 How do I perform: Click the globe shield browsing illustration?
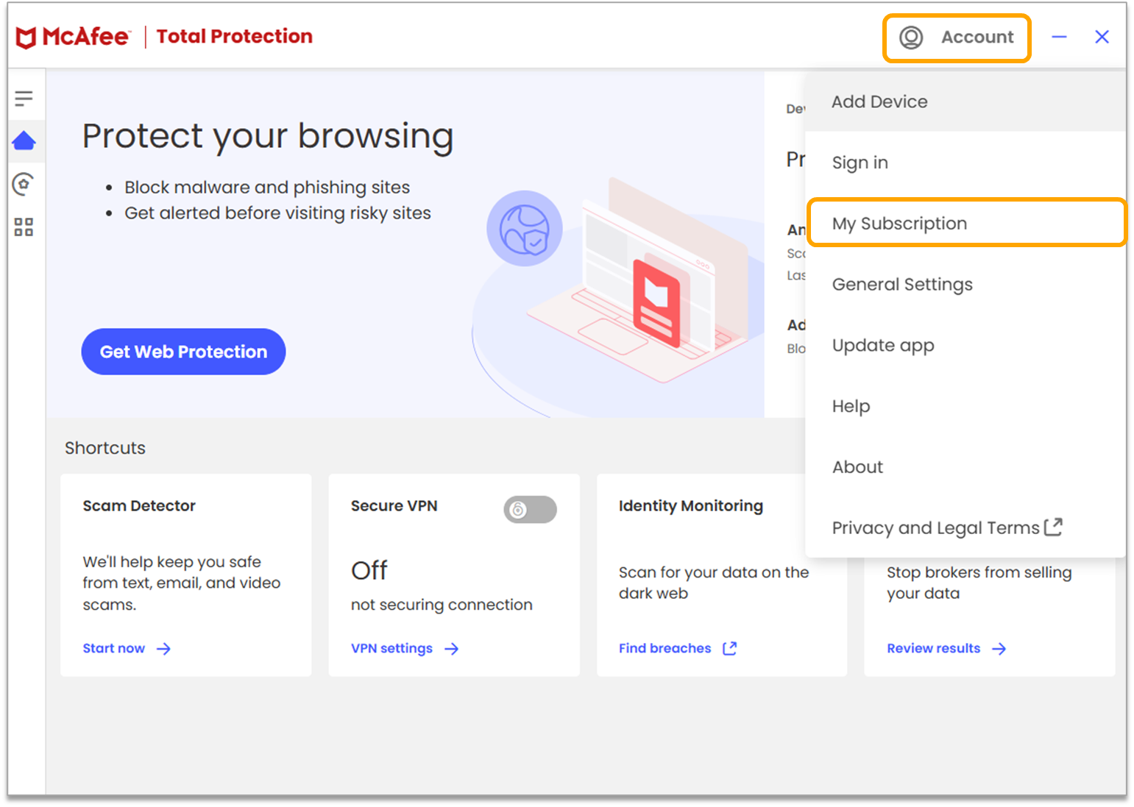pyautogui.click(x=524, y=229)
